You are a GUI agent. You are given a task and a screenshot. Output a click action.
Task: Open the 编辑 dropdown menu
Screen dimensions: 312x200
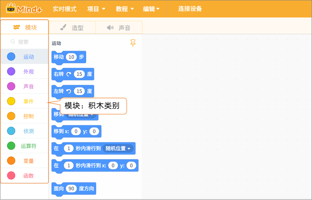point(151,9)
